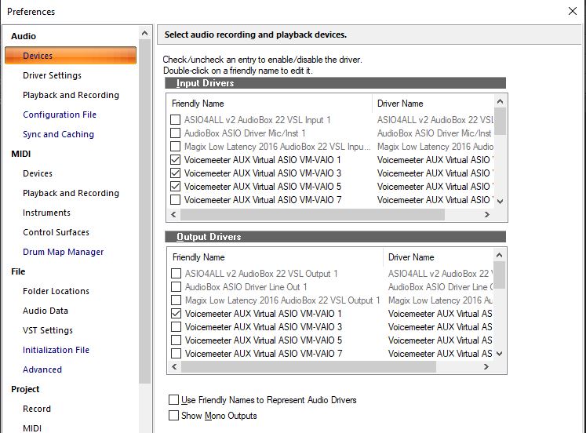Click Input Drivers list scroll down arrow
Screen dimensions: 586x433
tap(500, 202)
